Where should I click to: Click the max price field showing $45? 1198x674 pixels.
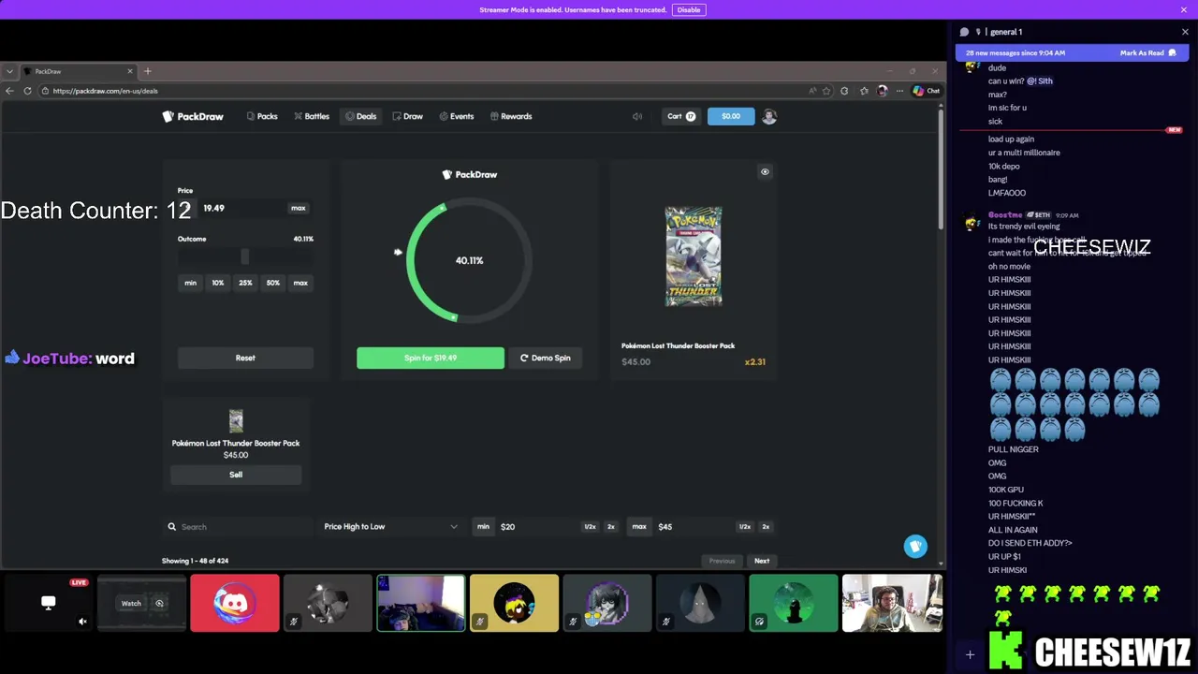click(x=695, y=527)
